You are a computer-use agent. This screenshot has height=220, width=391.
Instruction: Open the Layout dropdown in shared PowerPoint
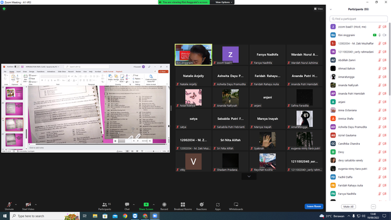33,75
